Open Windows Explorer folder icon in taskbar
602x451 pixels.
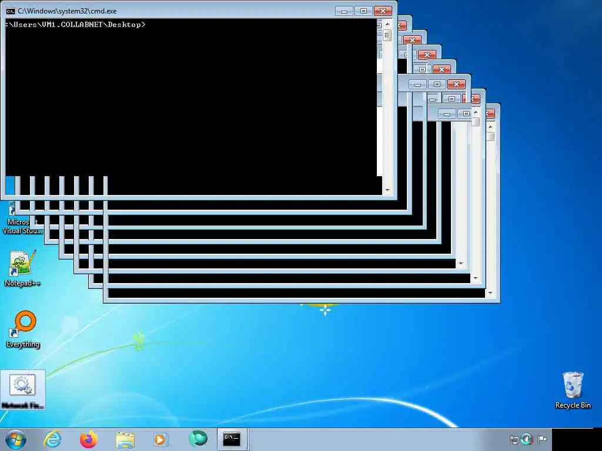(125, 440)
